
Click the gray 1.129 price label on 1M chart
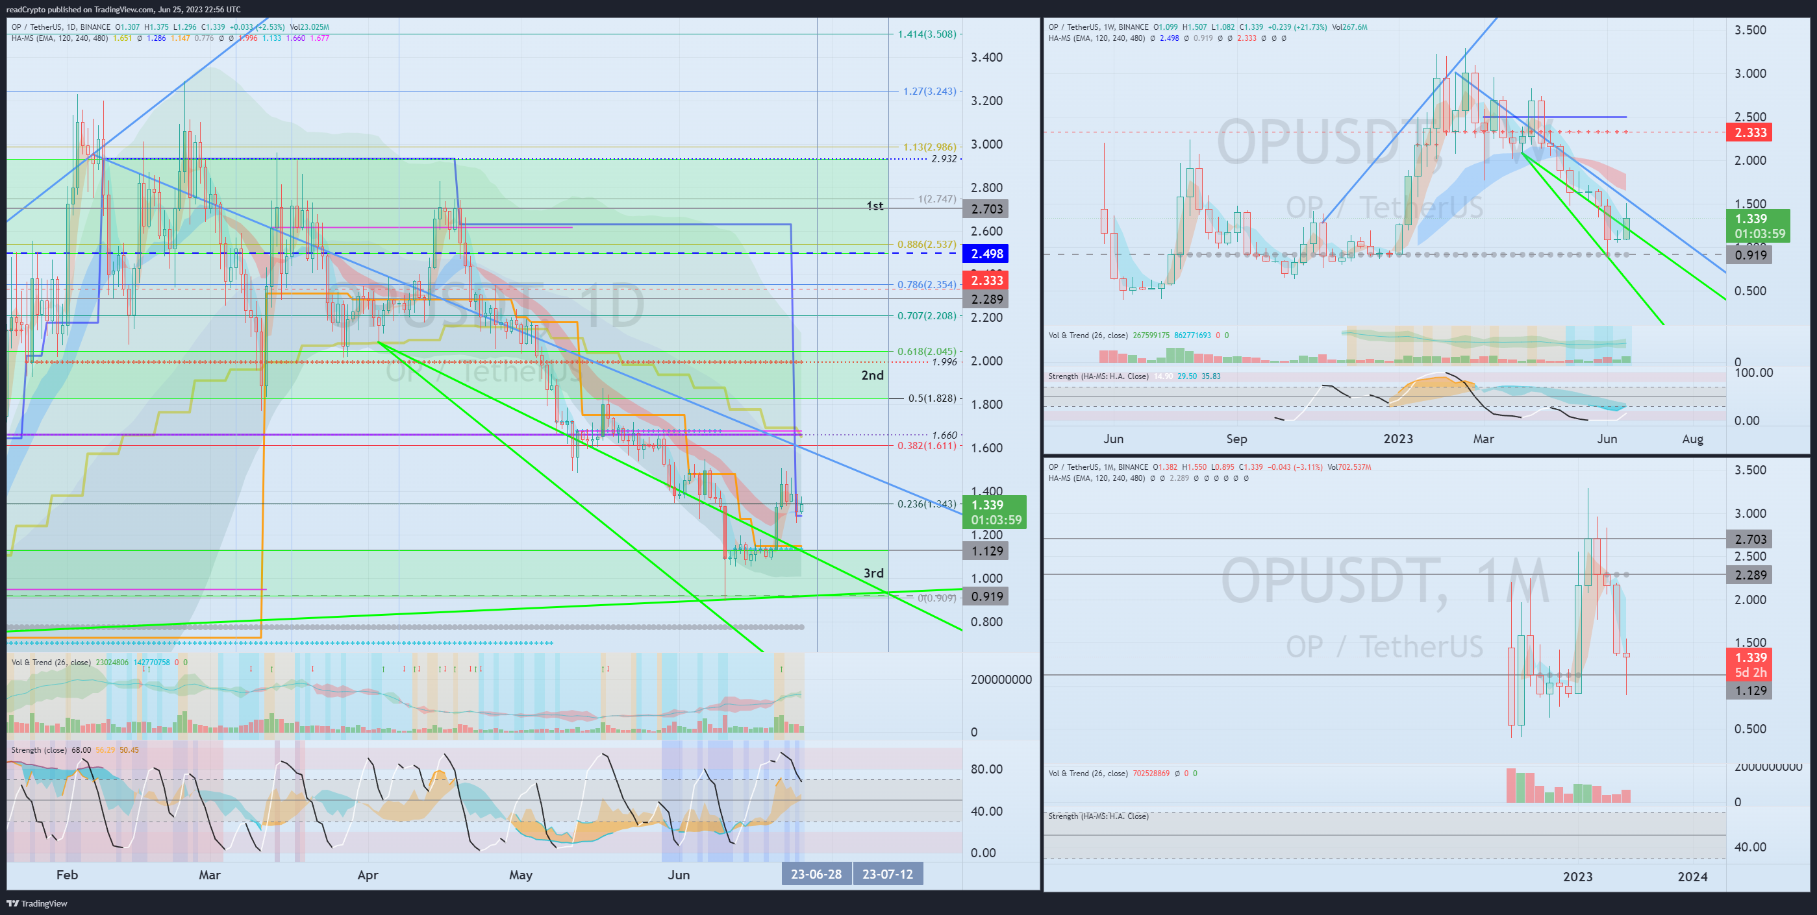(1751, 691)
